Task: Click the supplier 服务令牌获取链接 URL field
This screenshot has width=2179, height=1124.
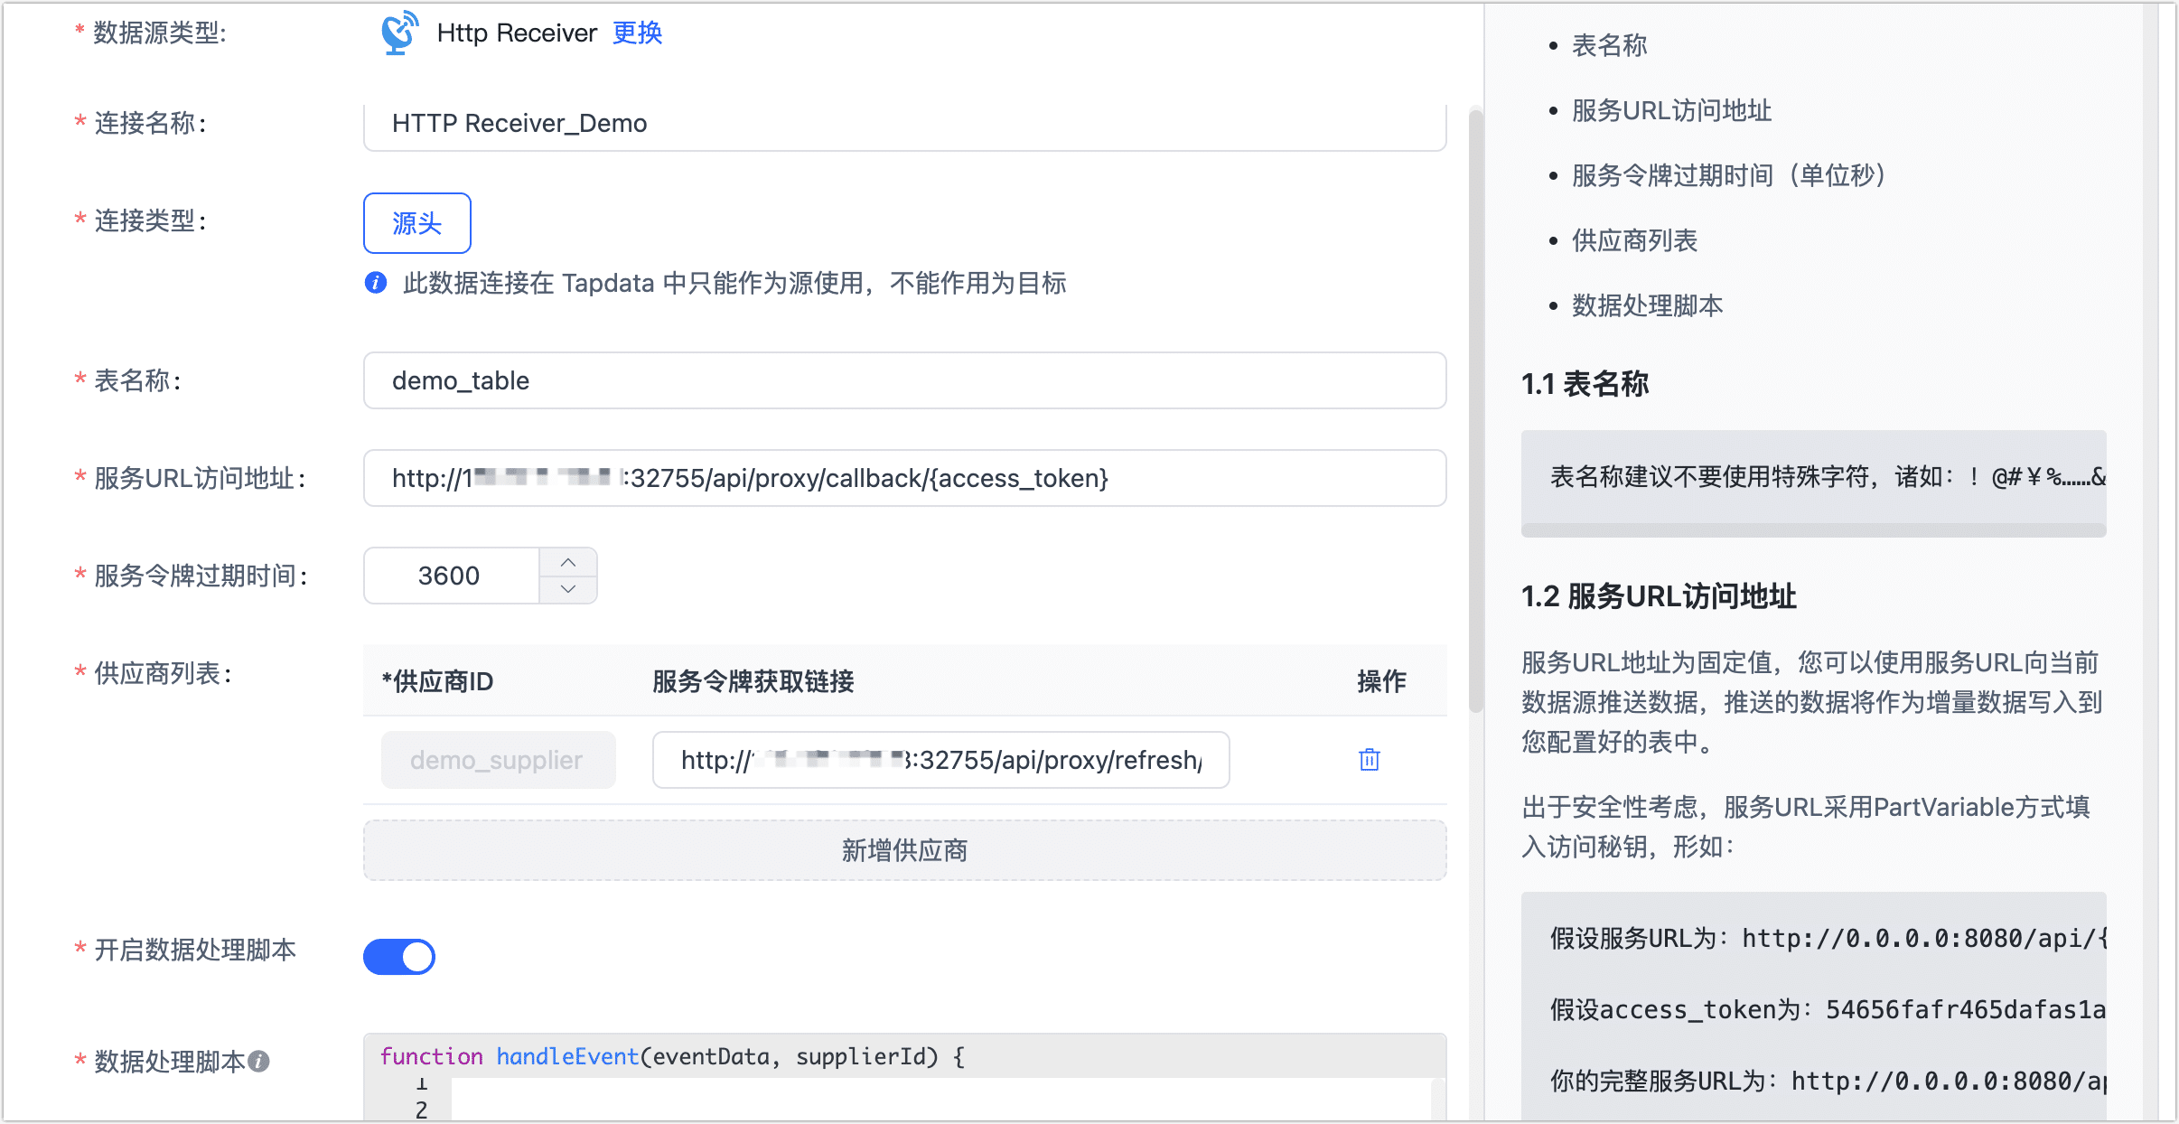Action: (x=940, y=760)
